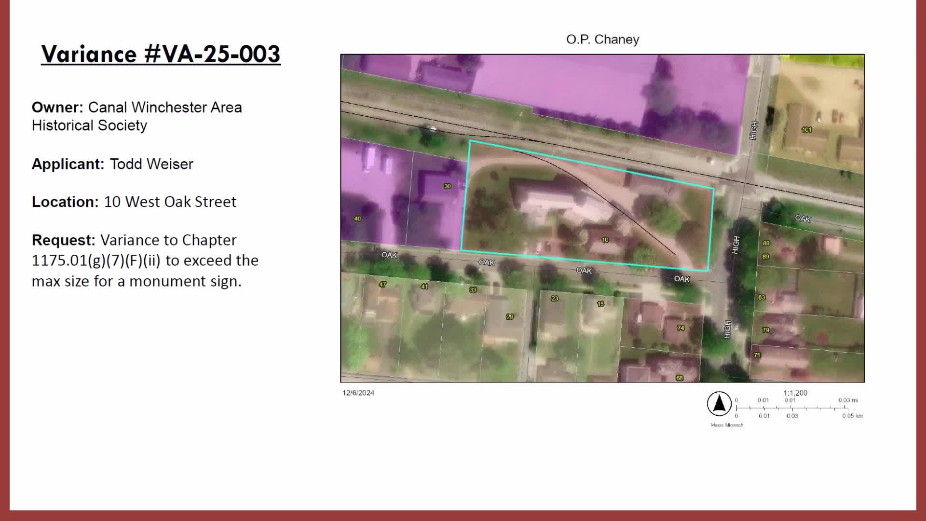The width and height of the screenshot is (926, 521).
Task: Click the parcel 40 number marker
Action: pyautogui.click(x=357, y=219)
